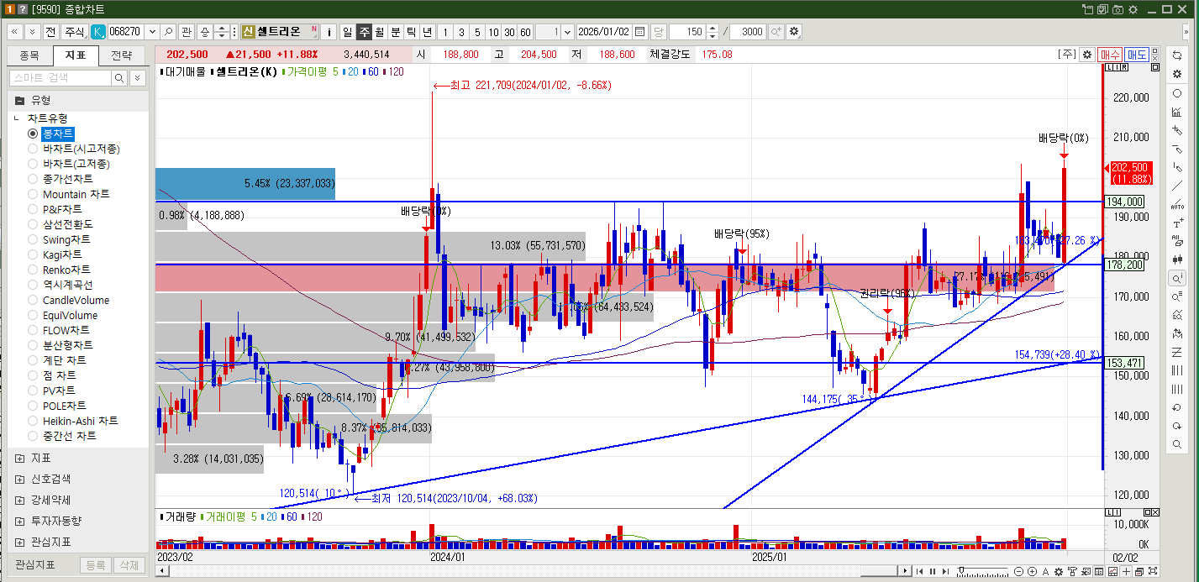This screenshot has height=582, width=1199.
Task: Choose CandleVolume chart type
Action: [x=33, y=300]
